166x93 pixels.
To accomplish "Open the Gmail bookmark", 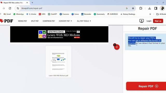I will 7,14.
